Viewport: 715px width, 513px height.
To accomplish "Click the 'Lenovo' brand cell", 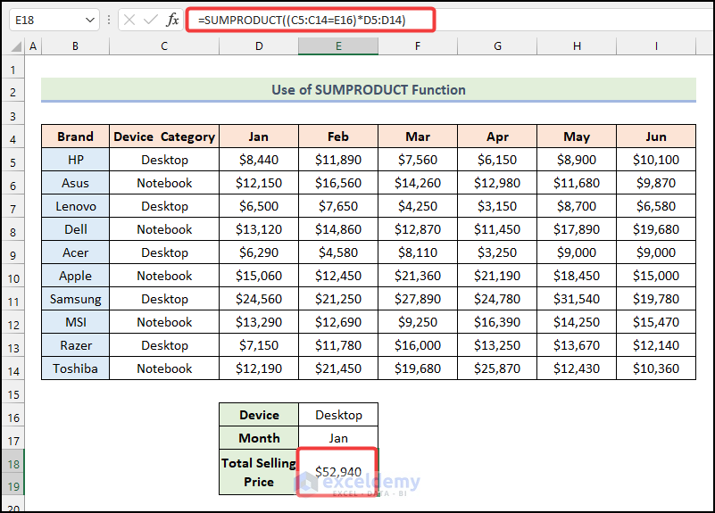I will click(x=75, y=206).
